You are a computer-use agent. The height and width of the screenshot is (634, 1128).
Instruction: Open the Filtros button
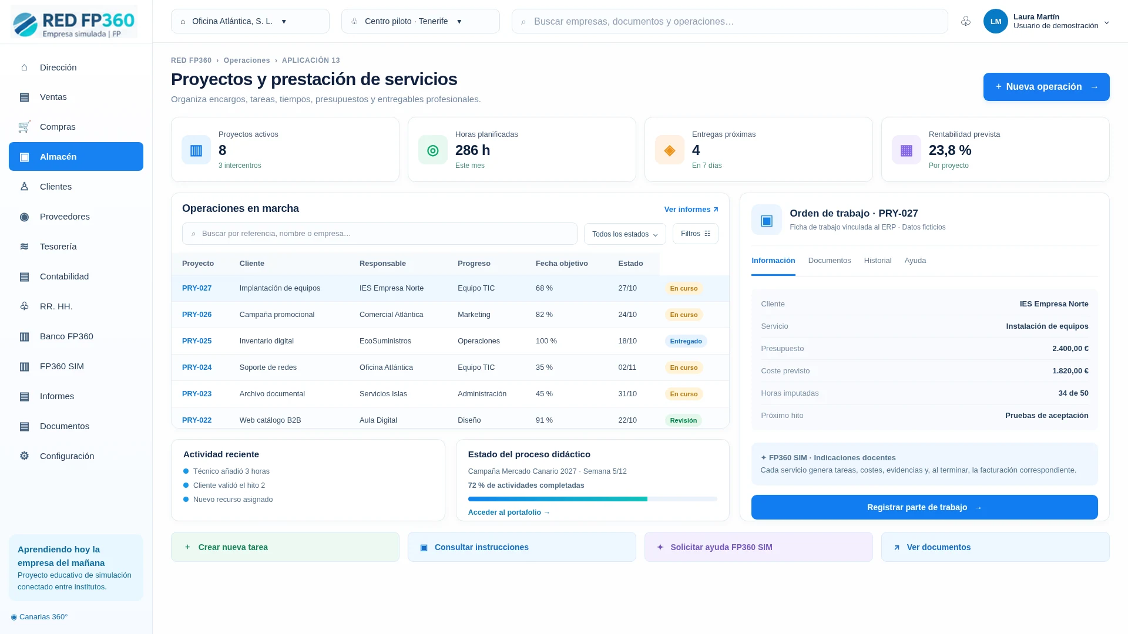click(x=696, y=234)
